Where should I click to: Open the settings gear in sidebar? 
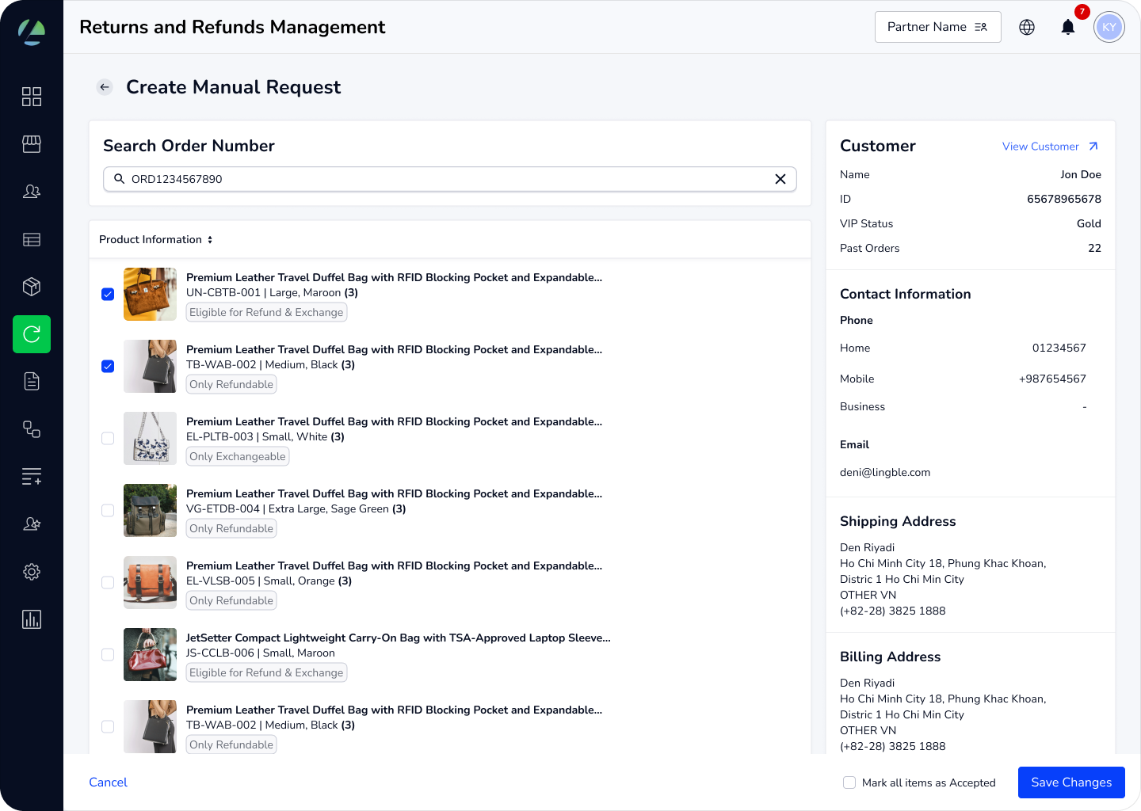click(x=32, y=572)
